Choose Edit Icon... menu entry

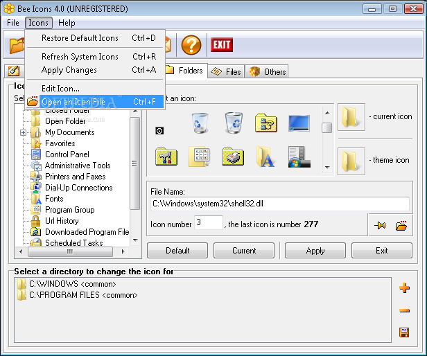pos(95,89)
